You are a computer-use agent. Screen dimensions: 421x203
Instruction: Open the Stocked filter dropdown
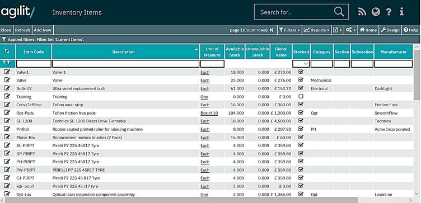(301, 64)
